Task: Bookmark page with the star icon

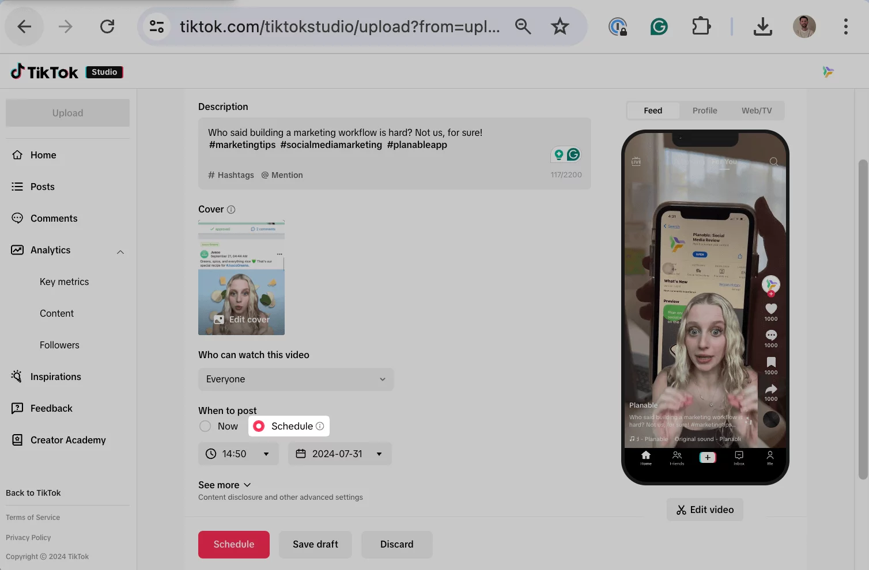Action: (x=560, y=26)
